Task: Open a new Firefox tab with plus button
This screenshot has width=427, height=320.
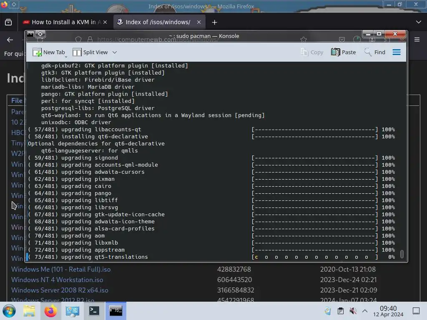Action: pos(215,22)
